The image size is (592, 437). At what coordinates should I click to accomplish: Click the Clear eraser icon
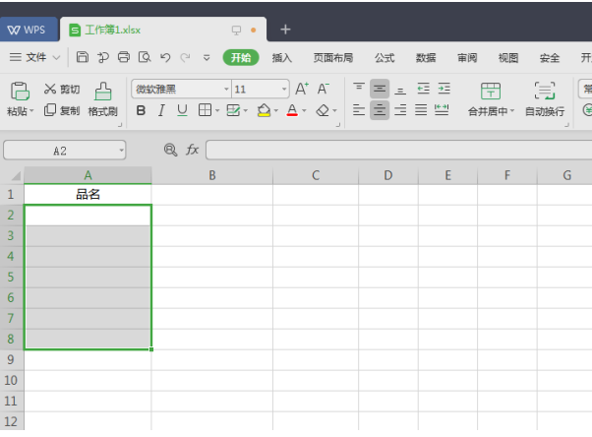pos(323,111)
